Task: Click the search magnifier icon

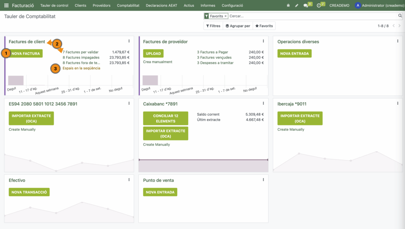Action: [x=400, y=16]
